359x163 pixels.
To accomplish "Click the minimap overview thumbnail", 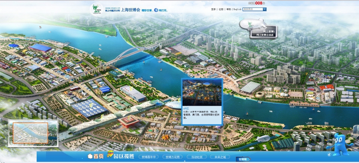I will (x=33, y=133).
